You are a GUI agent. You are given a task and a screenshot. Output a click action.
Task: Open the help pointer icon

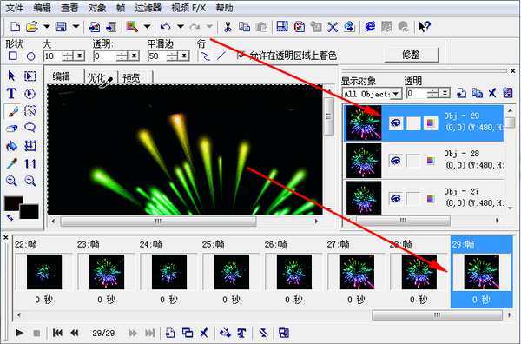coord(425,27)
